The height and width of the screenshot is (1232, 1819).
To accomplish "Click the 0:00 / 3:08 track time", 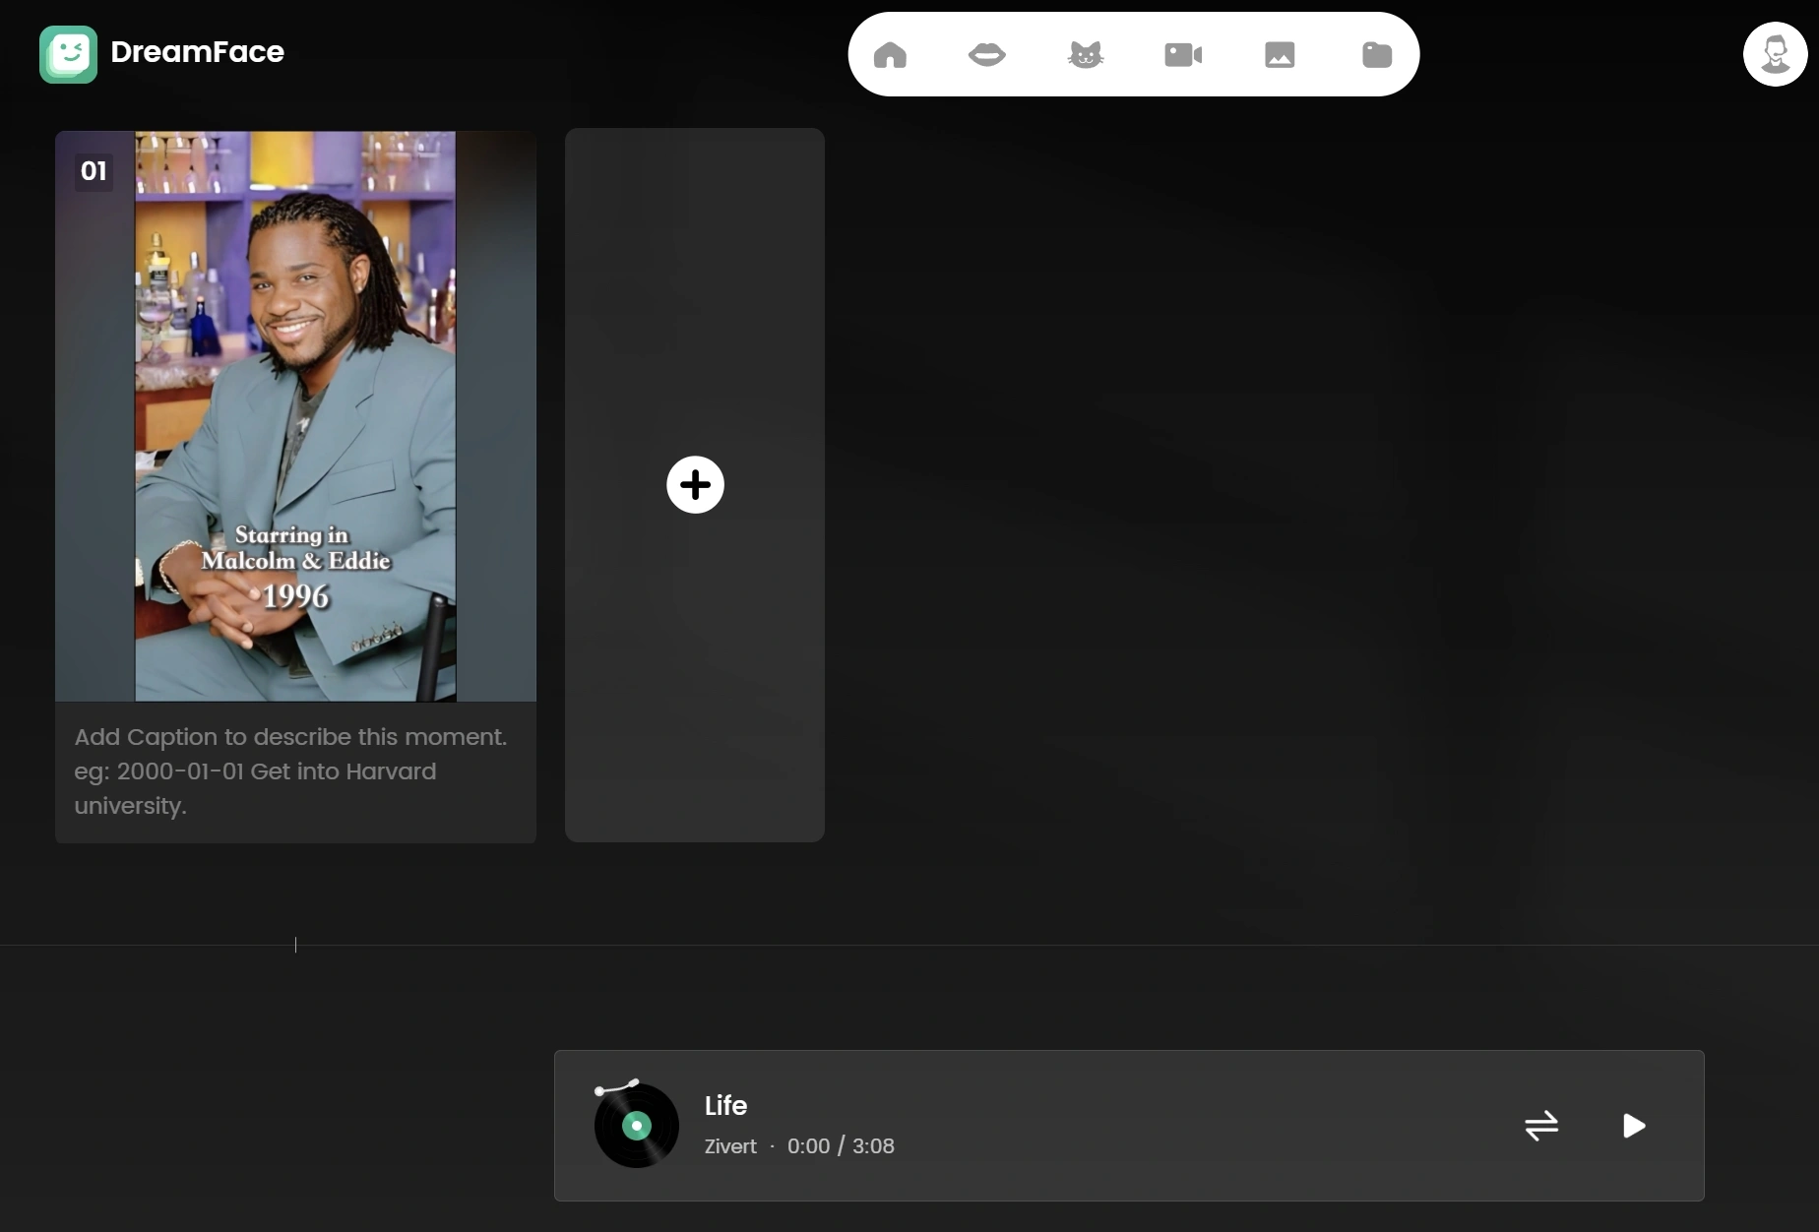I will click(841, 1146).
